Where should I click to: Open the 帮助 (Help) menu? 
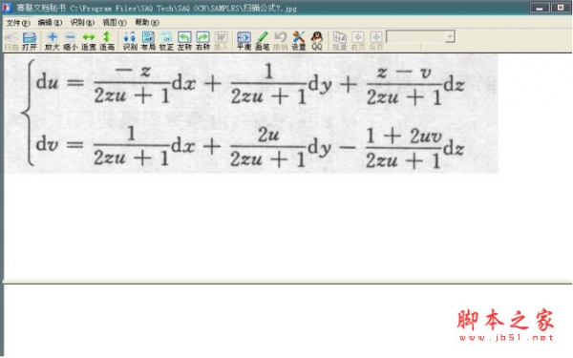147,23
